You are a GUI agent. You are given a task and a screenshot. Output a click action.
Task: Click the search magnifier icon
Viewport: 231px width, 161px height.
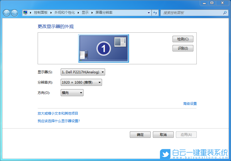click(225, 13)
